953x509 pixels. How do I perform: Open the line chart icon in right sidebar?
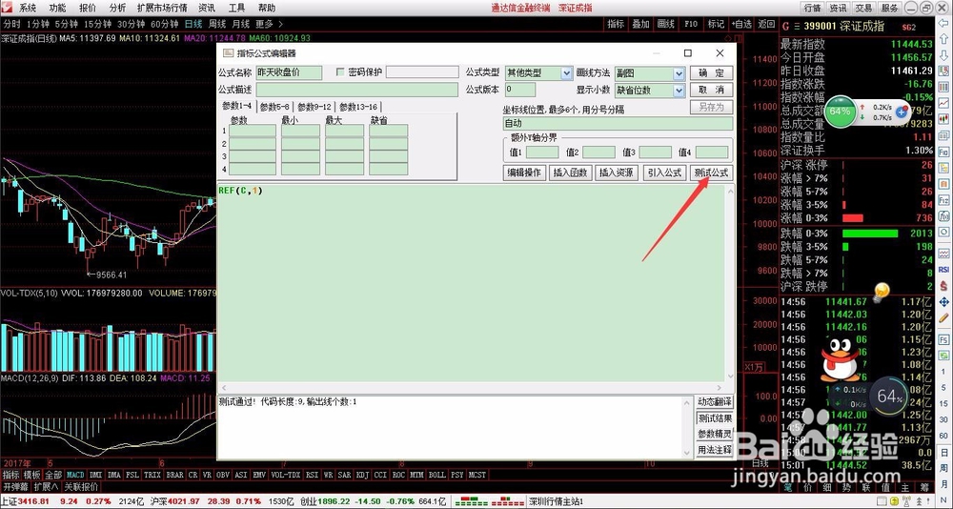tap(943, 104)
